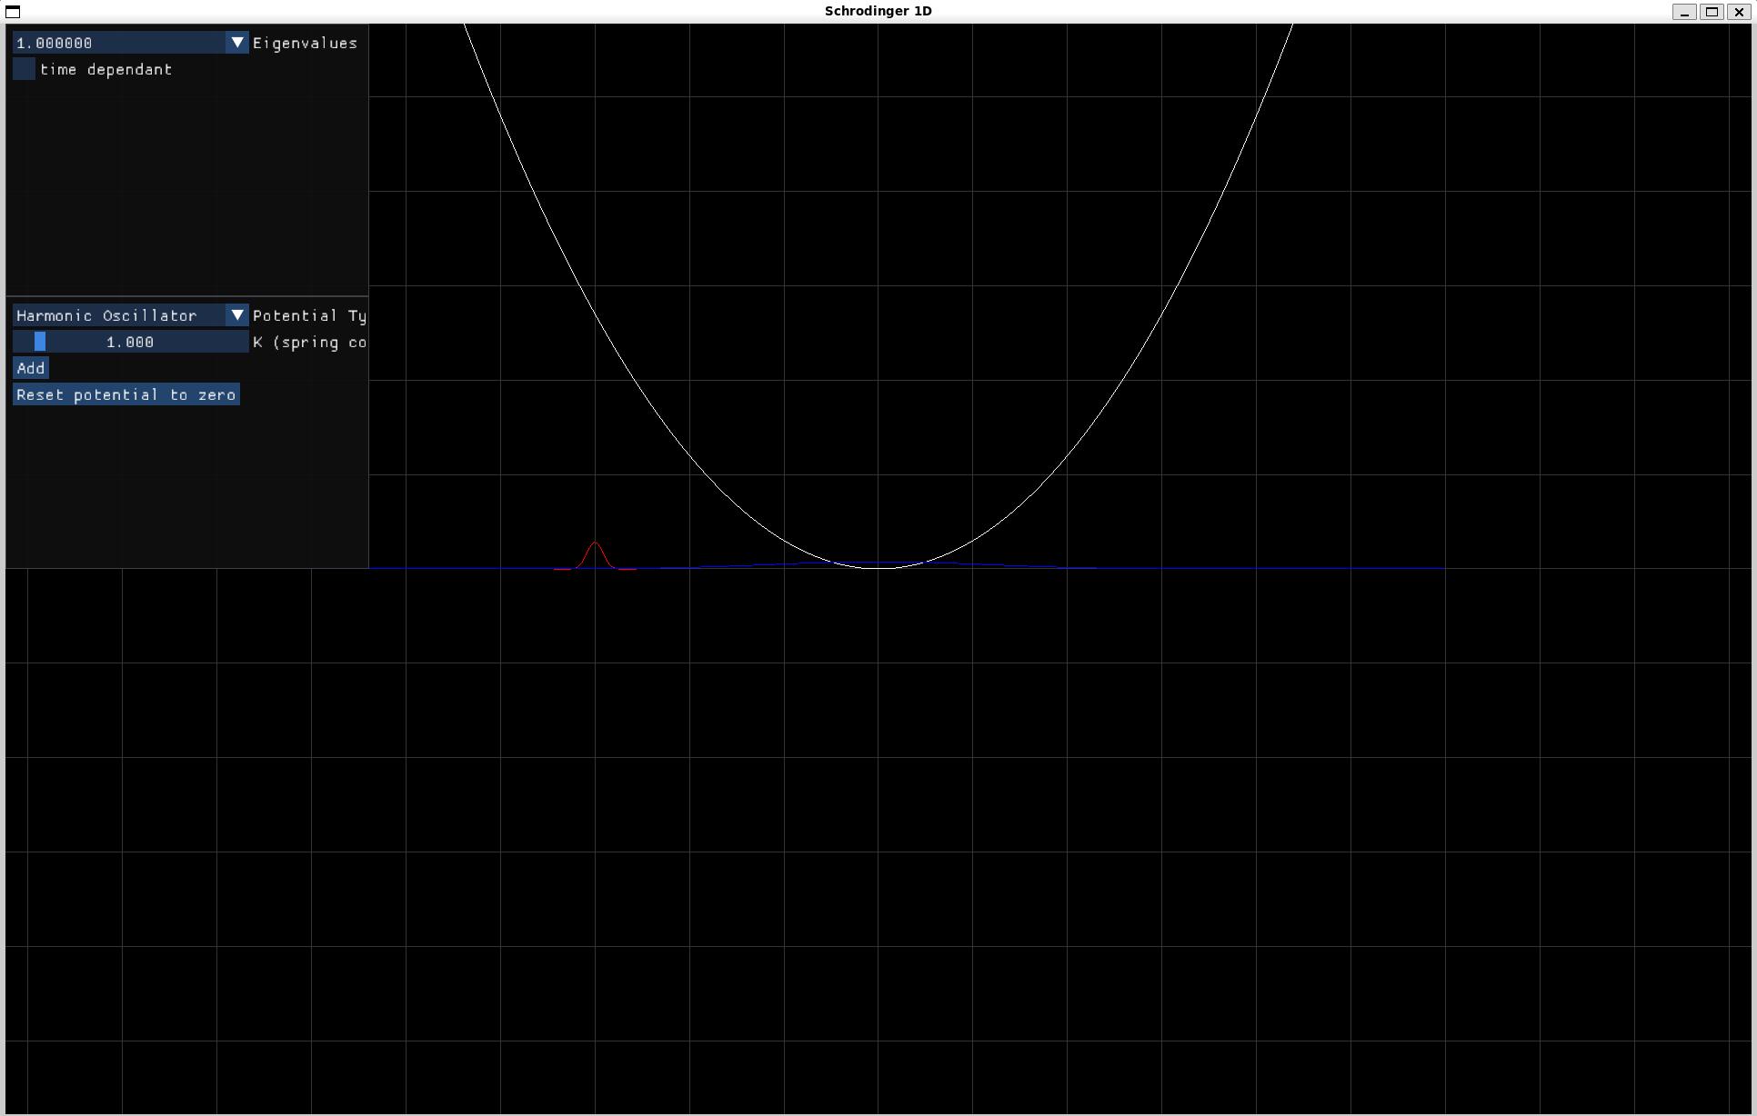Click Reset potential to zero

[x=126, y=394]
